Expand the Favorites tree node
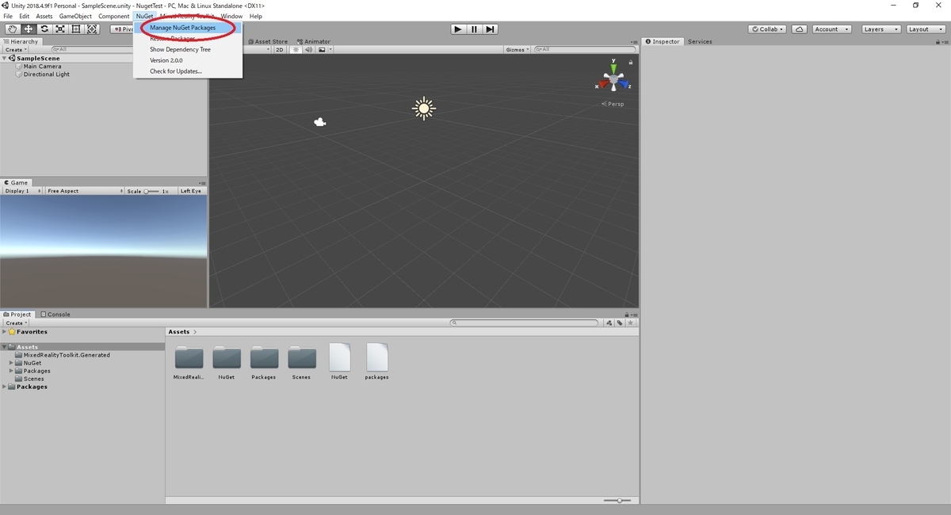 [x=5, y=332]
